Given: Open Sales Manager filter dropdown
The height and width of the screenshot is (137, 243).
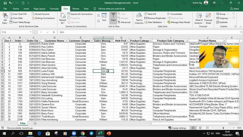Looking at the screenshot, I should 112,41.
